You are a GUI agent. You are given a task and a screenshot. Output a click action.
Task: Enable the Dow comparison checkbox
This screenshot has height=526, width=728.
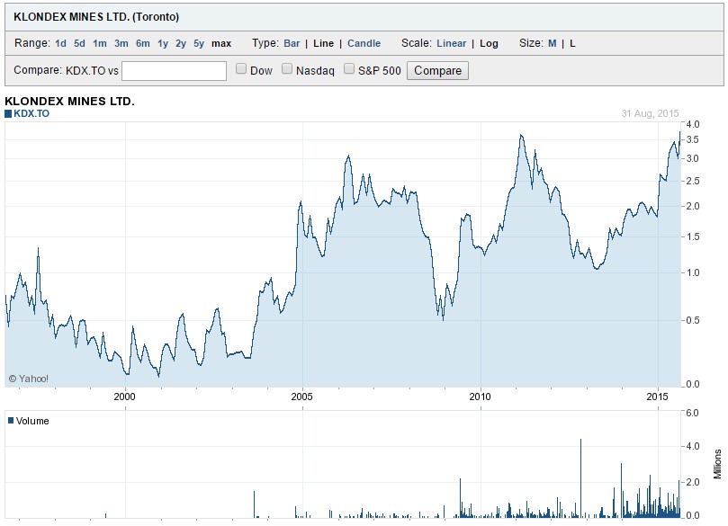click(x=240, y=69)
